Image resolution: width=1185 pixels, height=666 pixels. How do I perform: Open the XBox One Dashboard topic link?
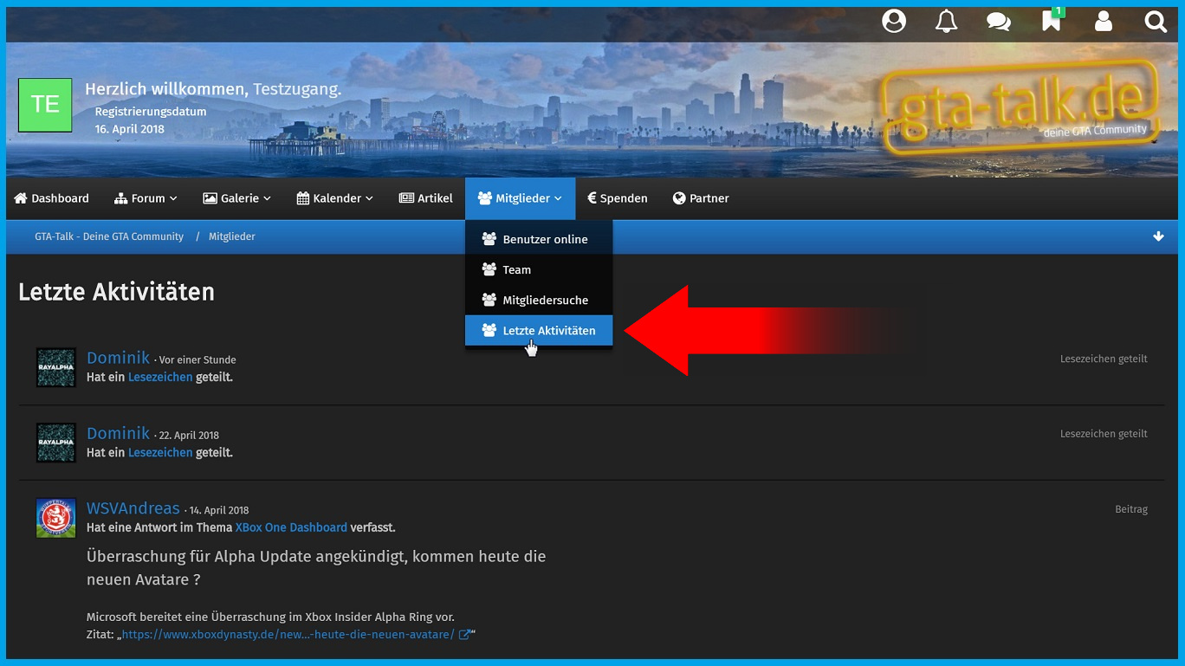click(x=291, y=527)
